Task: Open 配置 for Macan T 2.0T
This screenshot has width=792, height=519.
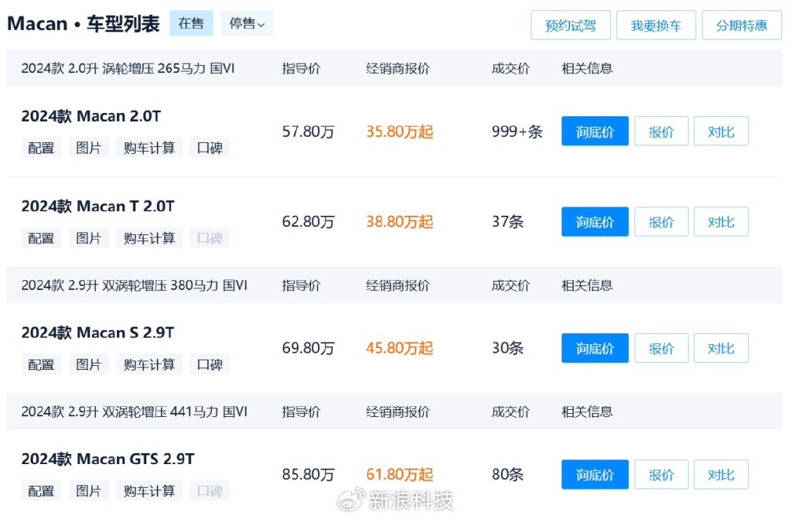Action: coord(41,238)
